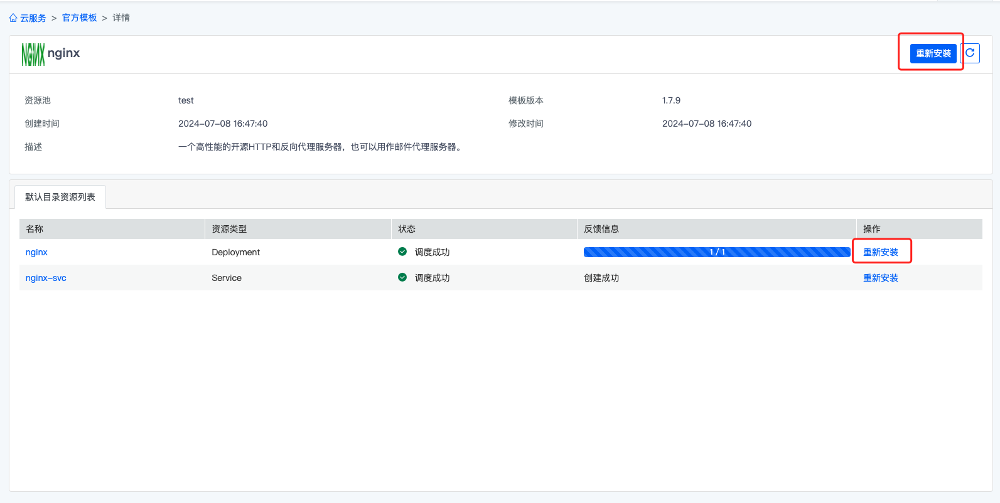The width and height of the screenshot is (1000, 503).
Task: Click the resource pool value test
Action: pyautogui.click(x=186, y=100)
